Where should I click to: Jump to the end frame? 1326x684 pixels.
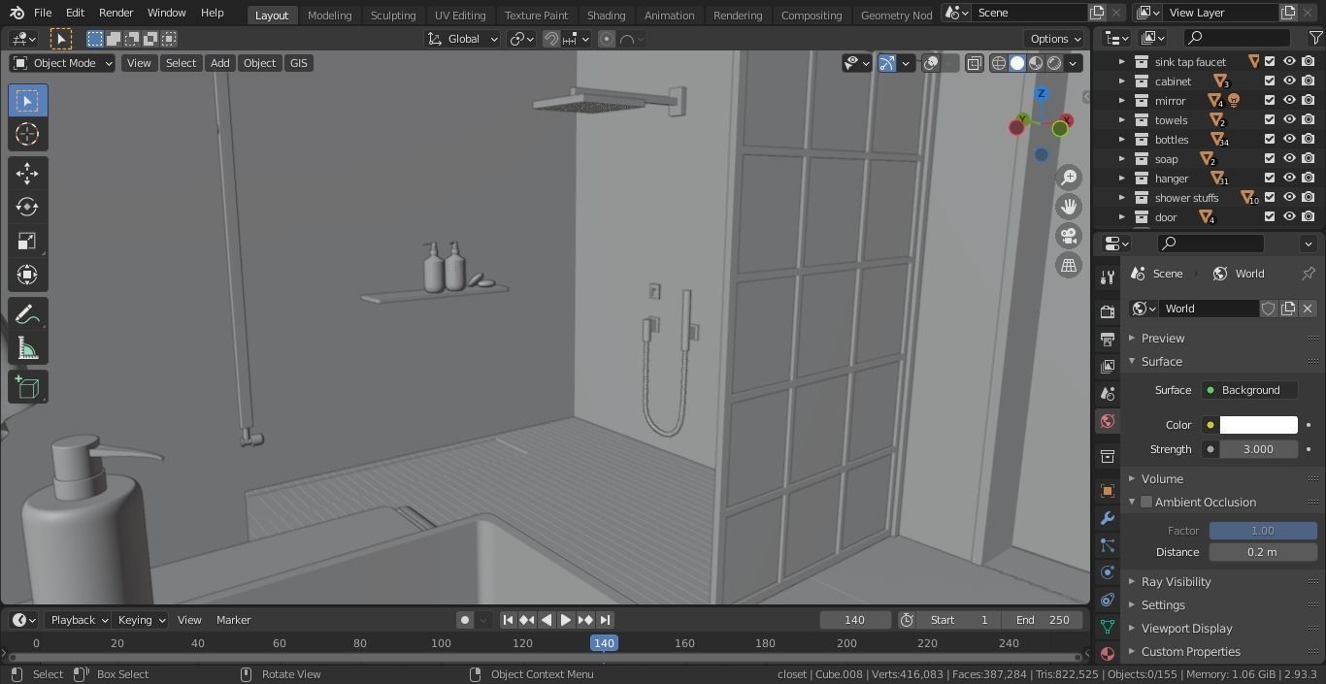pos(605,620)
